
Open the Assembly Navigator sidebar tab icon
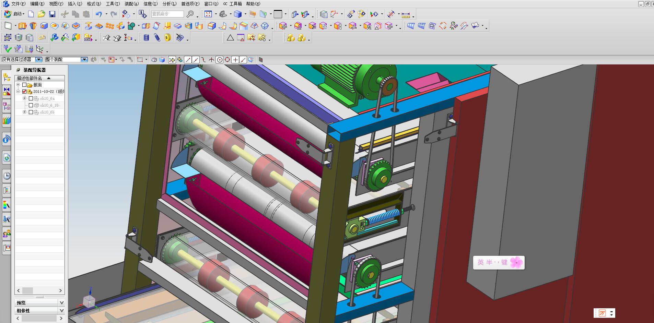pyautogui.click(x=7, y=77)
